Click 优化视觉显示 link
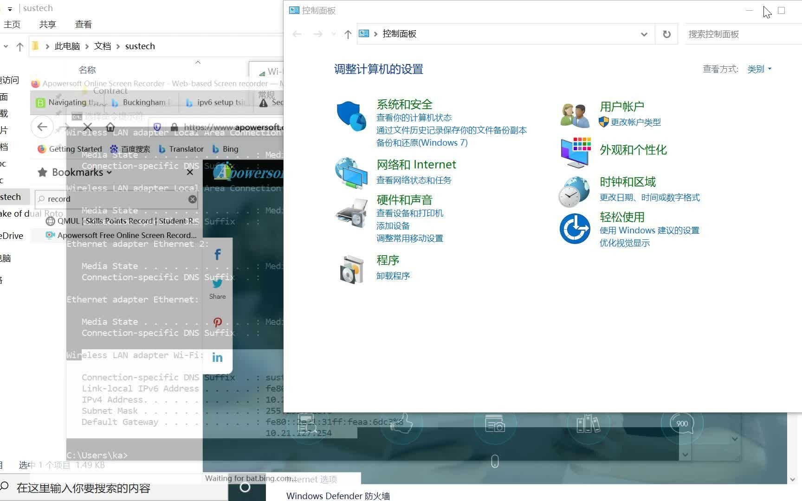This screenshot has width=802, height=501. point(624,243)
